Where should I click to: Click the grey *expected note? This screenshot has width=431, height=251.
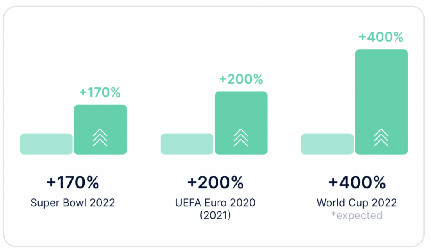(357, 216)
